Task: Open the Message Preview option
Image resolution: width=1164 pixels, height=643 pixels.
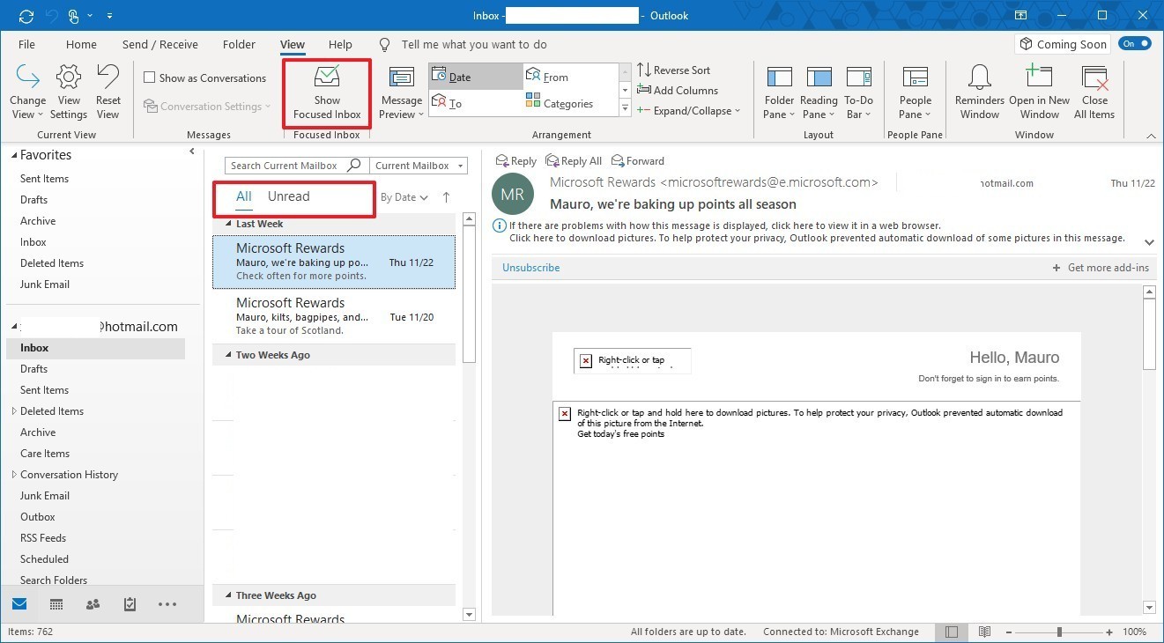Action: click(402, 92)
